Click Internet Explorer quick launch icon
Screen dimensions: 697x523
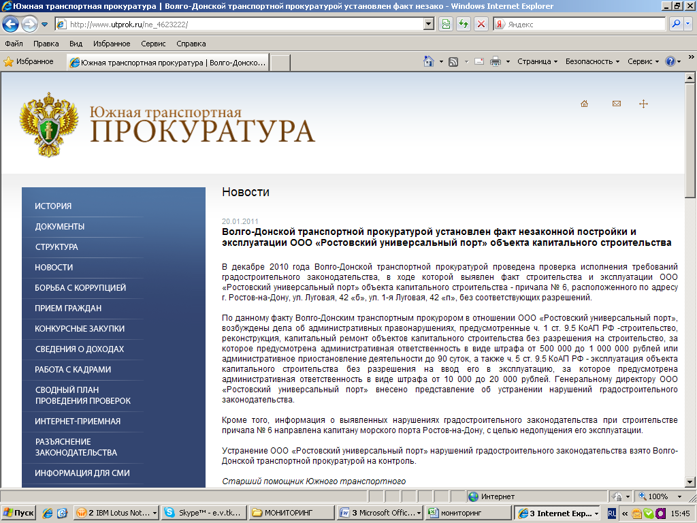[x=47, y=513]
